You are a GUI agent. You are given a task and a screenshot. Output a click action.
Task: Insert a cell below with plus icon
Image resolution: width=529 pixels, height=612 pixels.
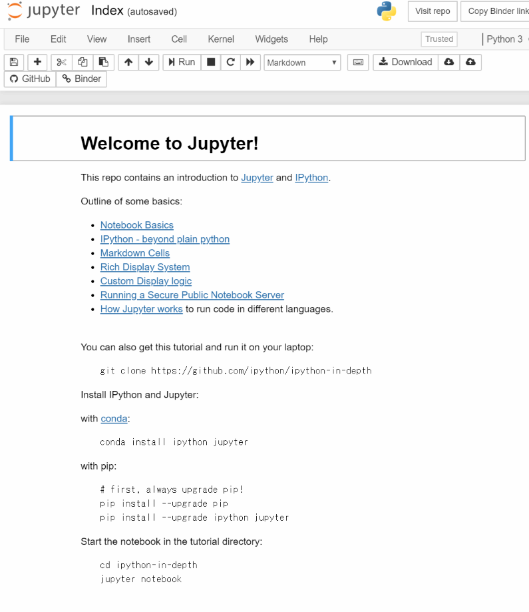[37, 62]
